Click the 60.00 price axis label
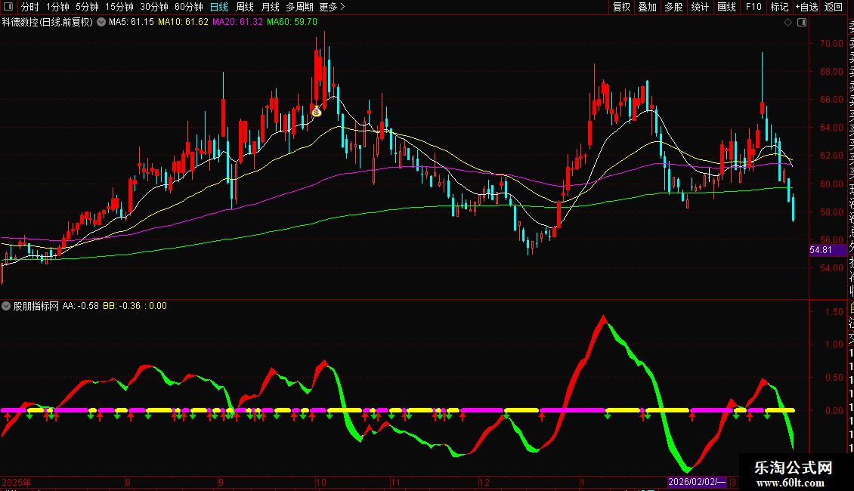Screen dimensions: 854x491 pos(831,184)
